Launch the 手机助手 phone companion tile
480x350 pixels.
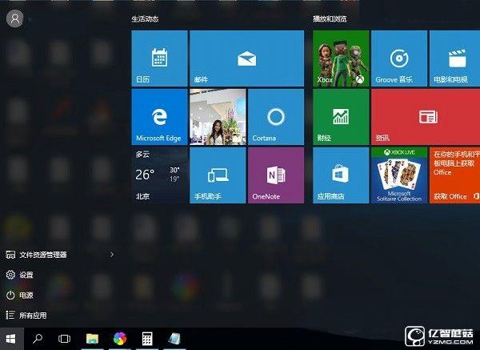pyautogui.click(x=217, y=175)
